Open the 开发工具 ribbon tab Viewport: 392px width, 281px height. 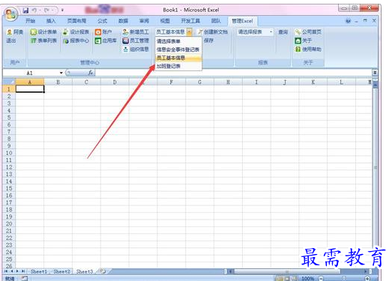coord(190,21)
